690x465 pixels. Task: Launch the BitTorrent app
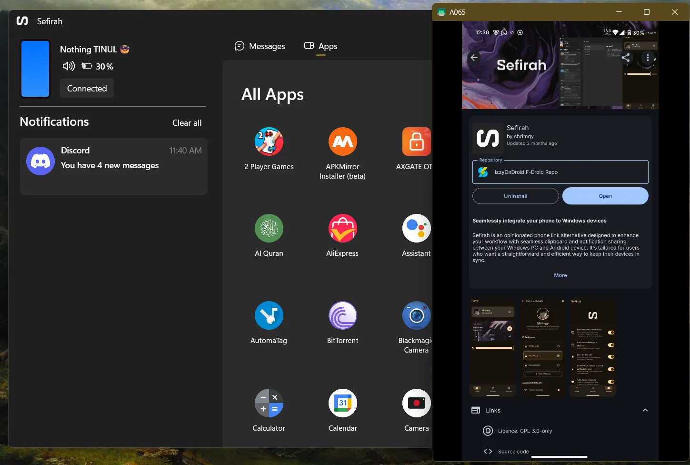342,316
